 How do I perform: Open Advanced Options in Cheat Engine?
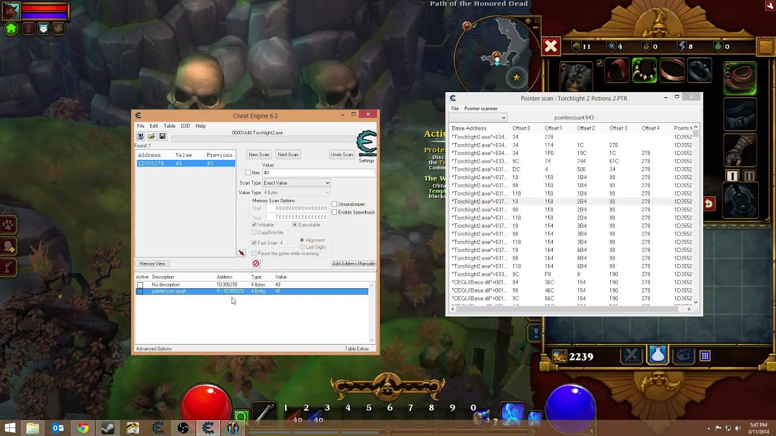pos(154,349)
